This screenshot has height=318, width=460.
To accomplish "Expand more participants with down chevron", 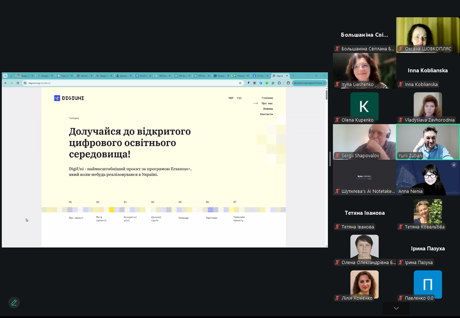I will pyautogui.click(x=396, y=308).
